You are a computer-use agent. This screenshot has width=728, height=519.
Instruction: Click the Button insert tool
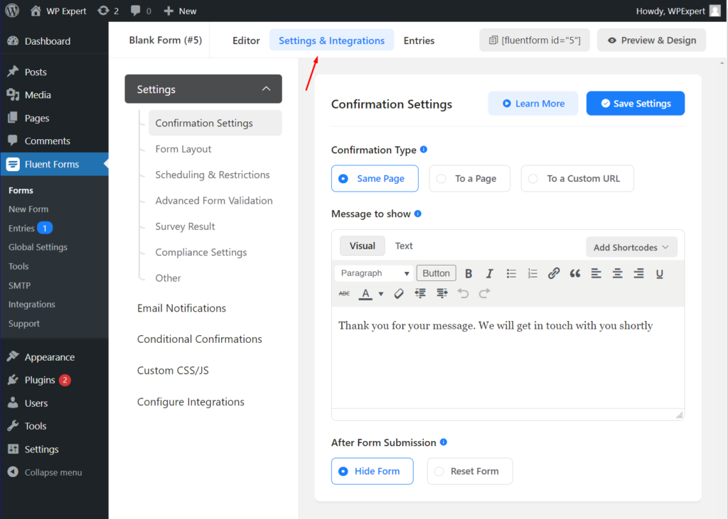(436, 273)
